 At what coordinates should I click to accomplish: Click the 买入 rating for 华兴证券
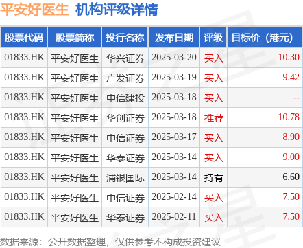click(x=213, y=58)
